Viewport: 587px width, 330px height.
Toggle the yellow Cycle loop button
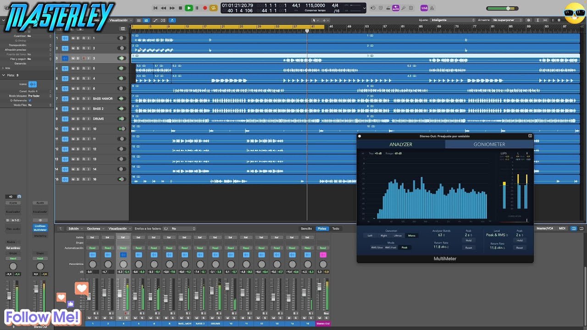pos(213,8)
